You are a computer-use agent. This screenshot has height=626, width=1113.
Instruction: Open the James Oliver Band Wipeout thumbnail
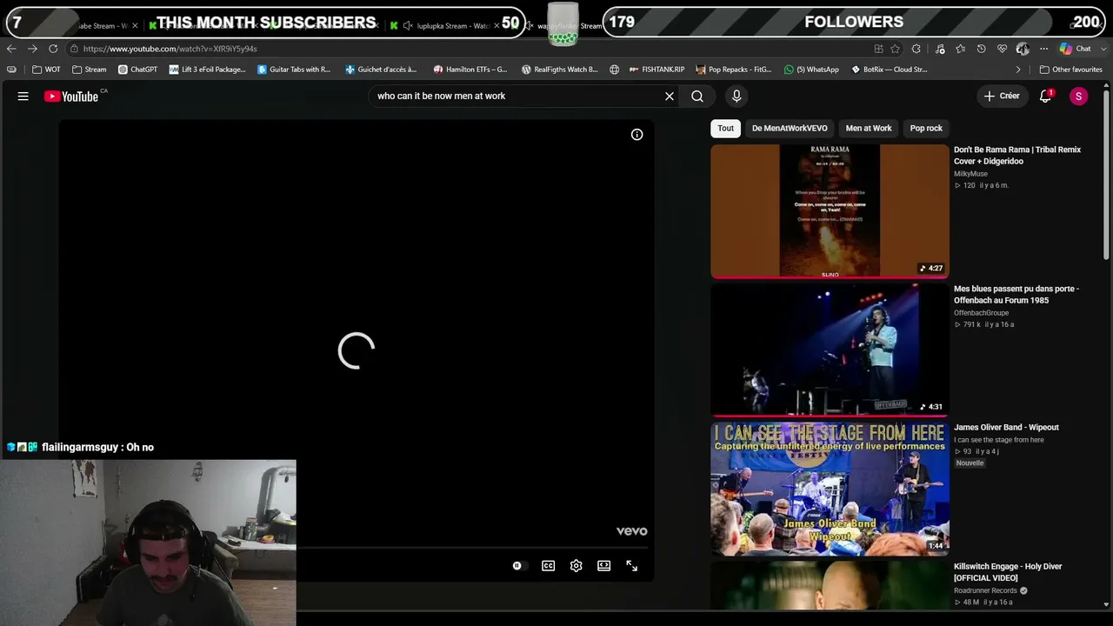point(830,489)
